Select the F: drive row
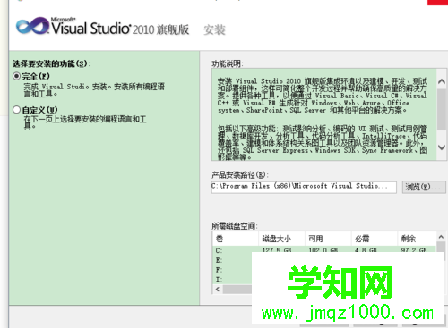The width and height of the screenshot is (448, 328). tap(232, 270)
